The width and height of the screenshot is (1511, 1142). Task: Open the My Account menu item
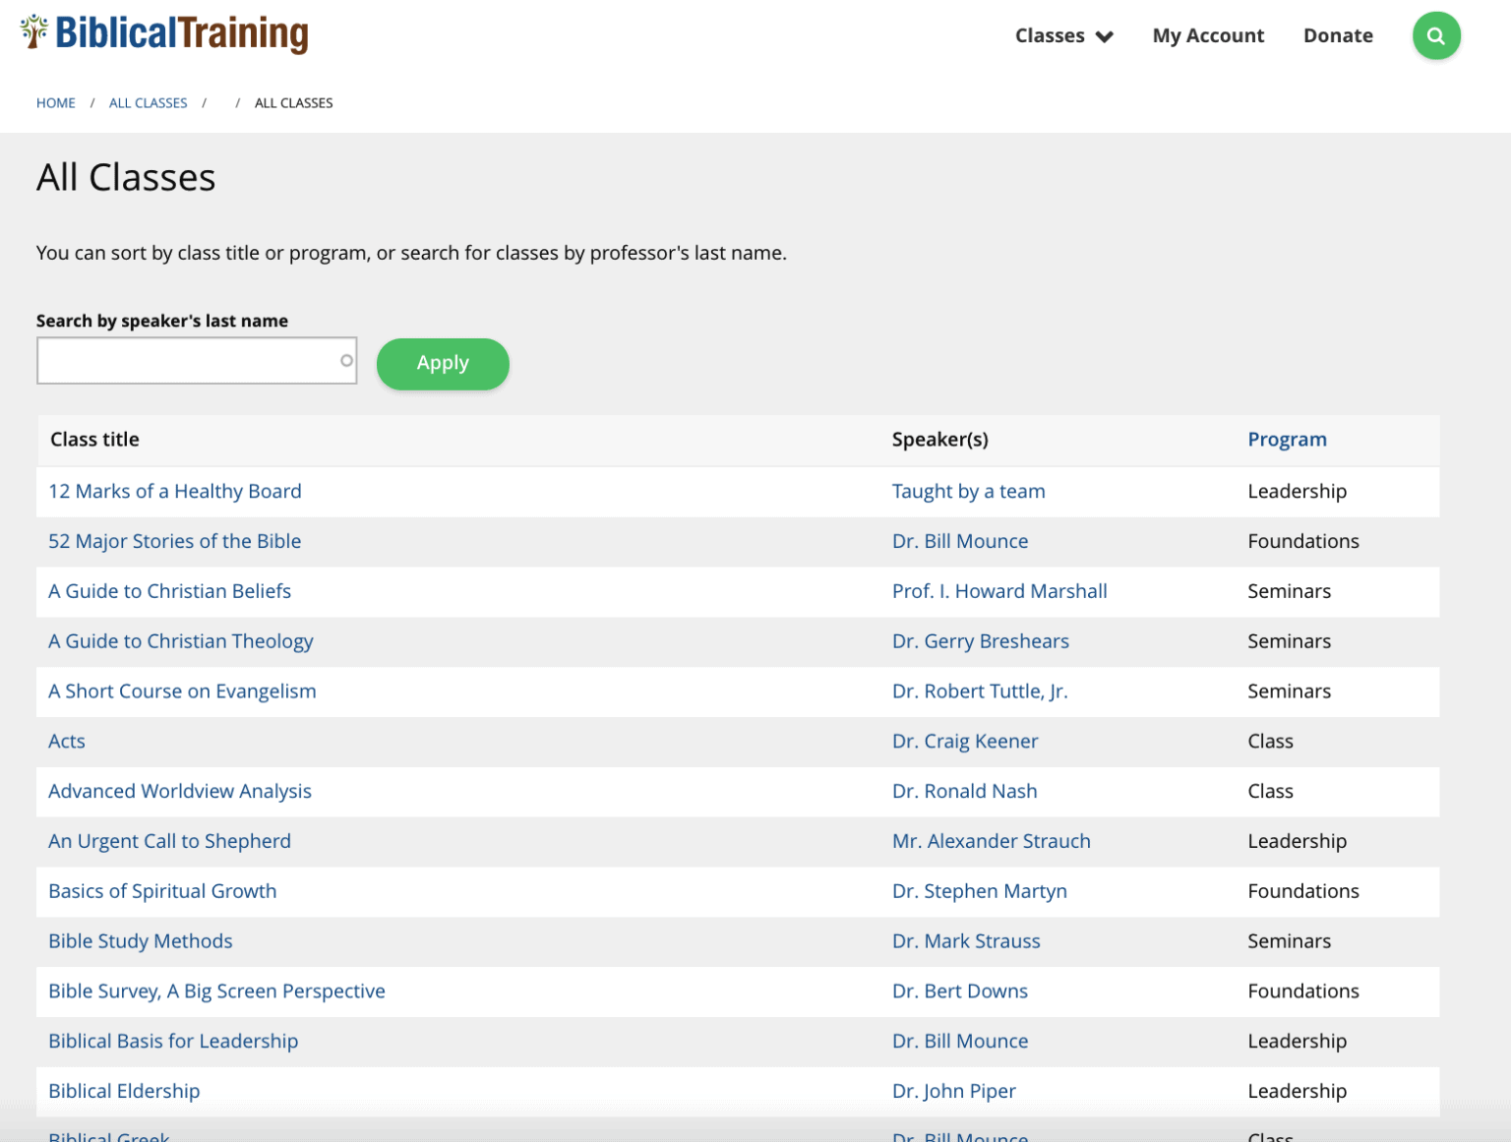coord(1207,35)
